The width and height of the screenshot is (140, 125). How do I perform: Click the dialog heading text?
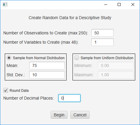[x=70, y=18]
